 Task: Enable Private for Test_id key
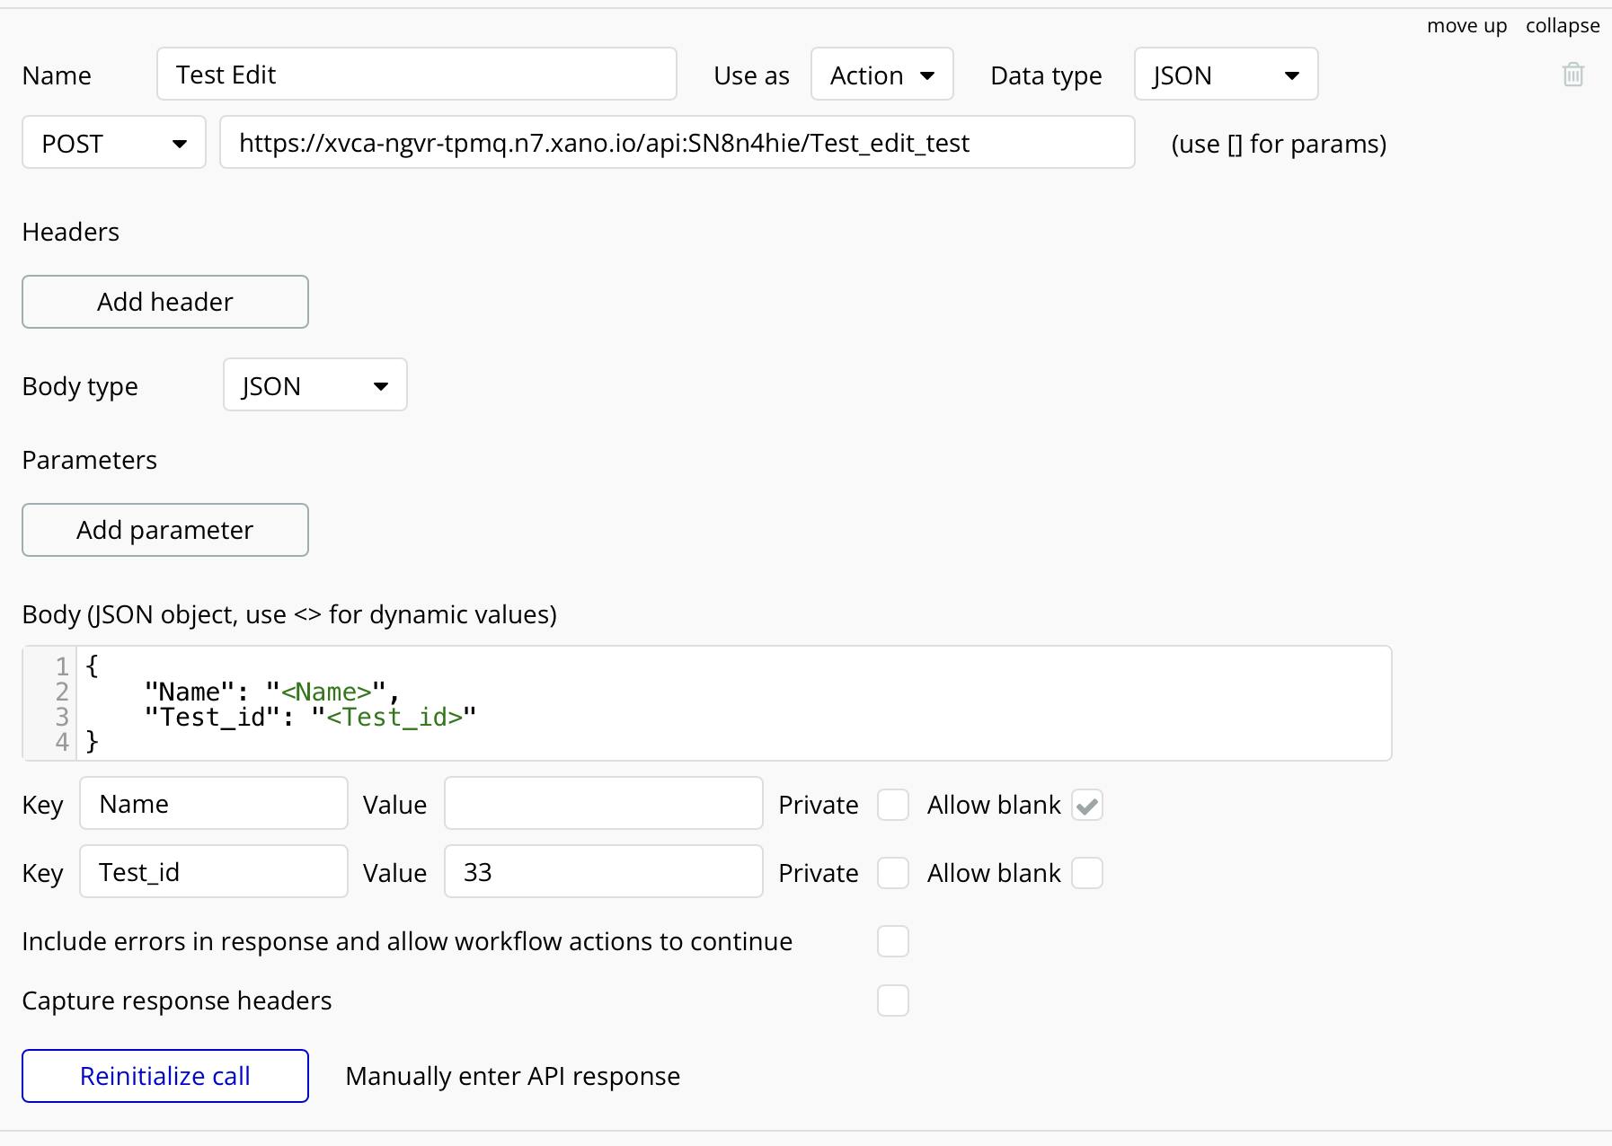pyautogui.click(x=892, y=873)
